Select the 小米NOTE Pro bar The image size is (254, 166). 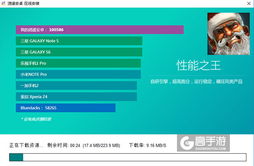pos(78,74)
